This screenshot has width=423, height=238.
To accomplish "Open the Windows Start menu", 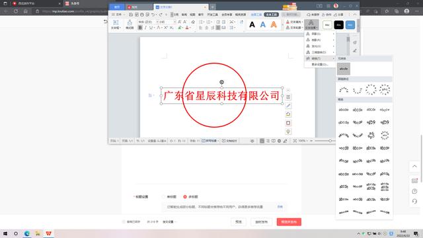I will tap(5, 233).
